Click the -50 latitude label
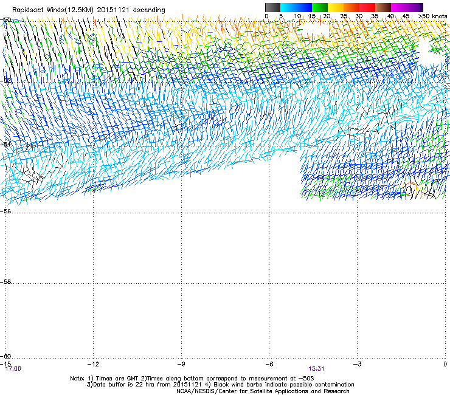 [6, 20]
